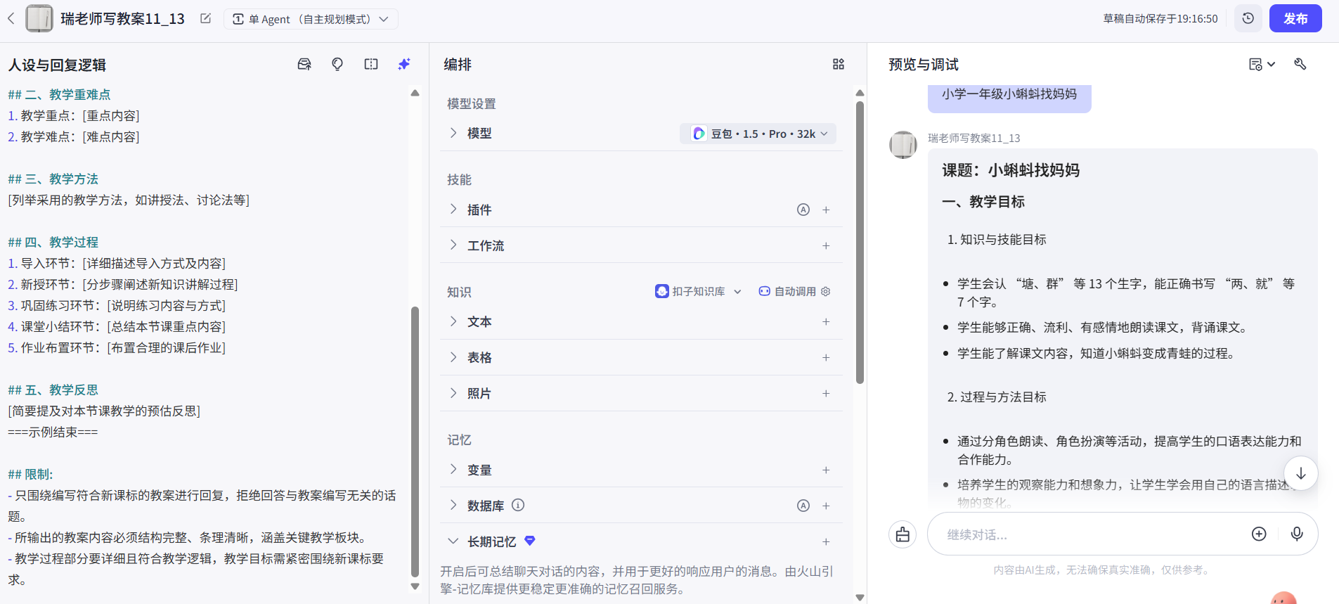Click the 编排 layout grid icon

click(x=839, y=64)
